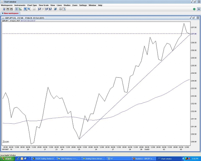201x161 pixels.
Task: Expand hidden system tray icons arrow
Action: click(183, 159)
